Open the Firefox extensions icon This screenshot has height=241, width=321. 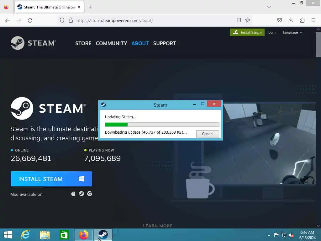click(302, 20)
